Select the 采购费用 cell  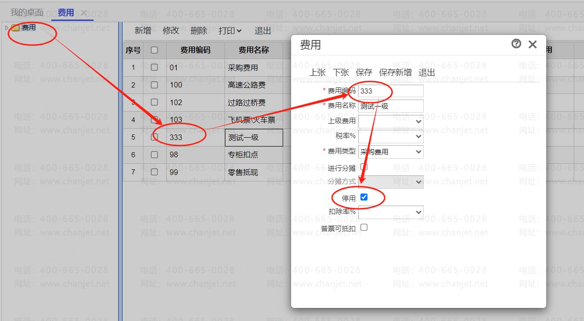click(x=254, y=67)
